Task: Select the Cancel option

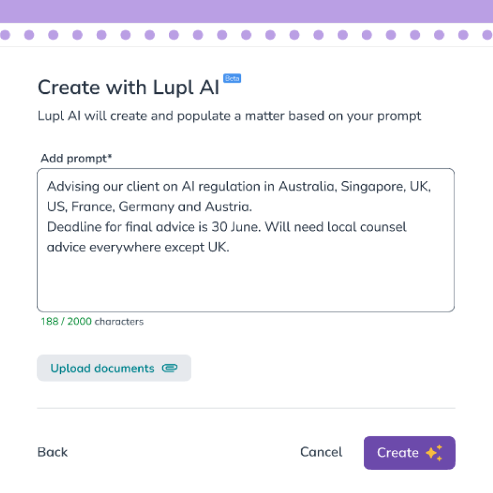Action: point(321,452)
